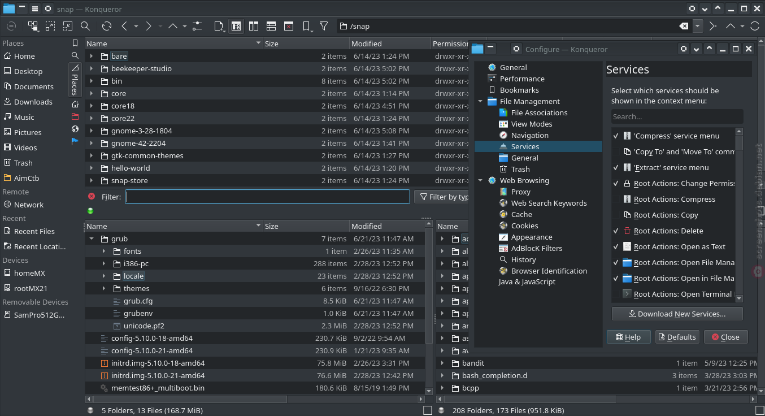This screenshot has width=765, height=416.
Task: Expand the bare folder in the /snap list
Action: (x=92, y=56)
